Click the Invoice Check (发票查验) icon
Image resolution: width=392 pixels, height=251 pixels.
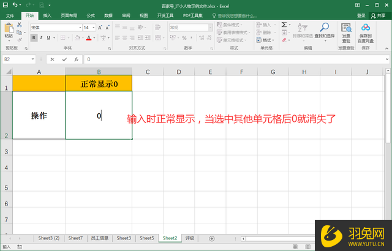pyautogui.click(x=346, y=28)
